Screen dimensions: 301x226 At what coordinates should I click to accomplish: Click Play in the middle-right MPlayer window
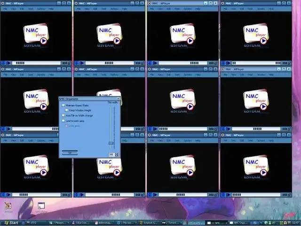pyautogui.click(x=229, y=129)
